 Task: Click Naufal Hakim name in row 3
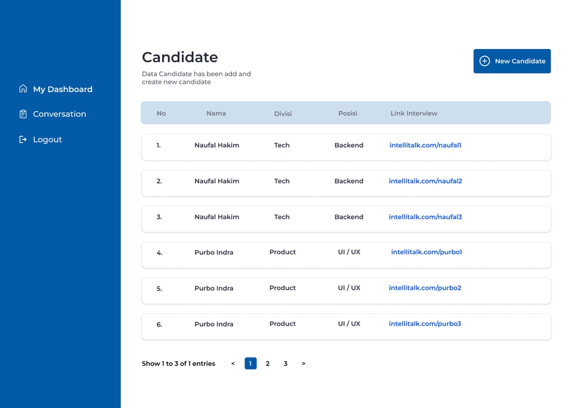click(216, 217)
